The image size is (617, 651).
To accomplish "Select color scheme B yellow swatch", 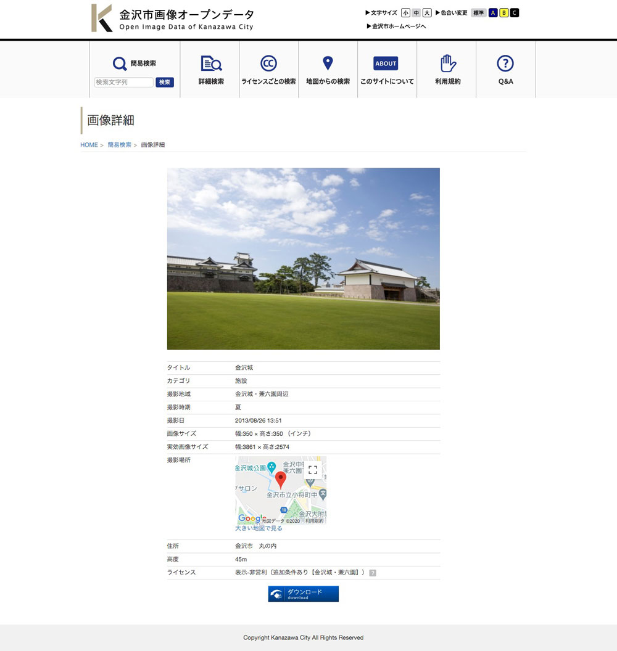I will [503, 13].
